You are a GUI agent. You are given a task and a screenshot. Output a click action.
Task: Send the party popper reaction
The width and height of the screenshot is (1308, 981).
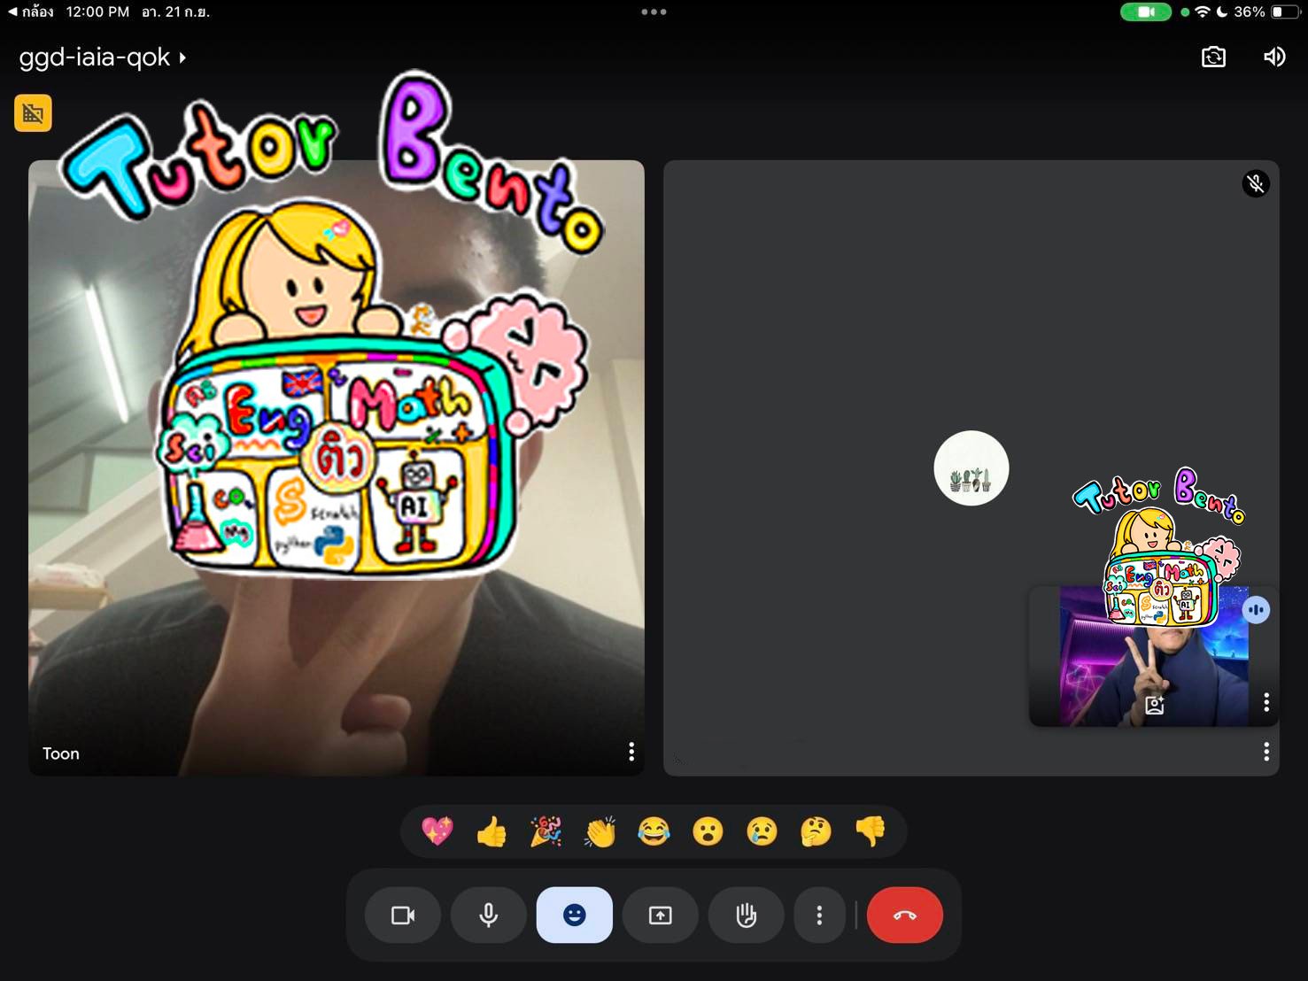546,831
